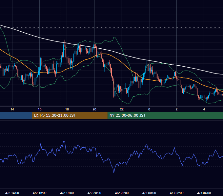Viewport: 223px width, 196px height.
Task: Select the "20" hour label on the price chart axis
Action: tap(94, 109)
